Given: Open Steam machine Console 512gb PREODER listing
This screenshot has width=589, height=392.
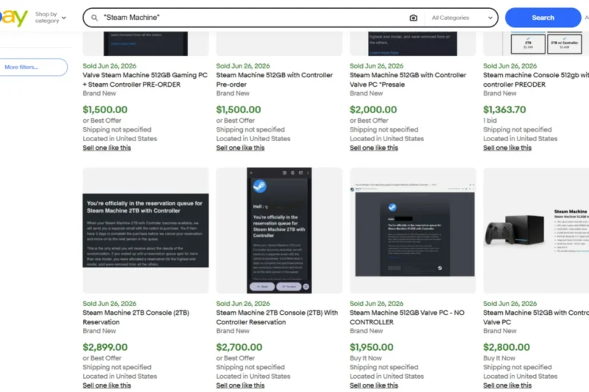Looking at the screenshot, I should tap(536, 79).
